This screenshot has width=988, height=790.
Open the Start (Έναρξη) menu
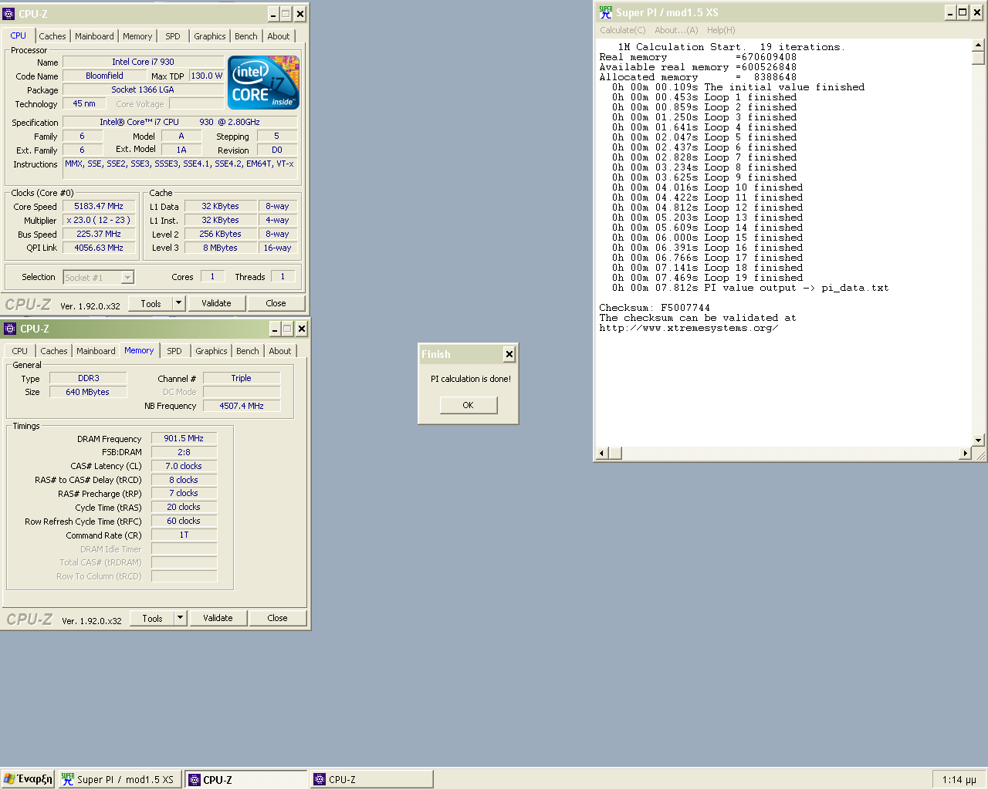point(28,779)
